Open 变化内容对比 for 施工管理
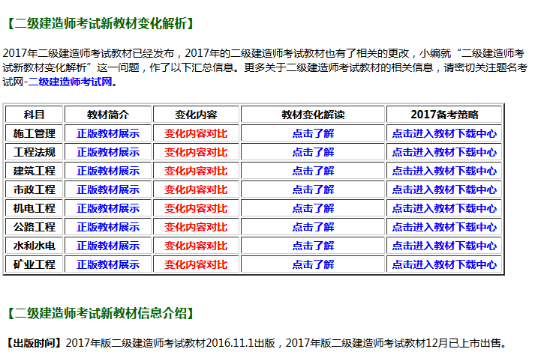This screenshot has height=355, width=538. [x=196, y=133]
